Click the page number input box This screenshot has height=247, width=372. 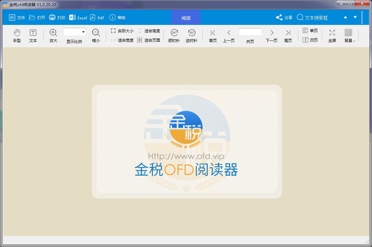[250, 32]
